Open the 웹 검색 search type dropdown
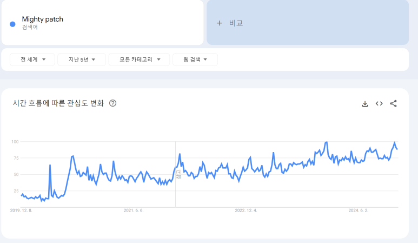Image resolution: width=418 pixels, height=243 pixels. pyautogui.click(x=195, y=60)
